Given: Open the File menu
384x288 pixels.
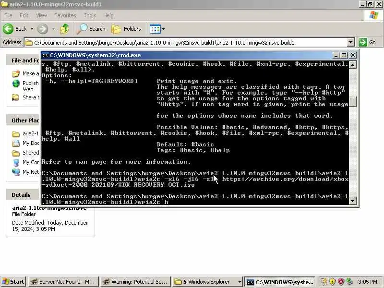Looking at the screenshot, I should pos(8,15).
